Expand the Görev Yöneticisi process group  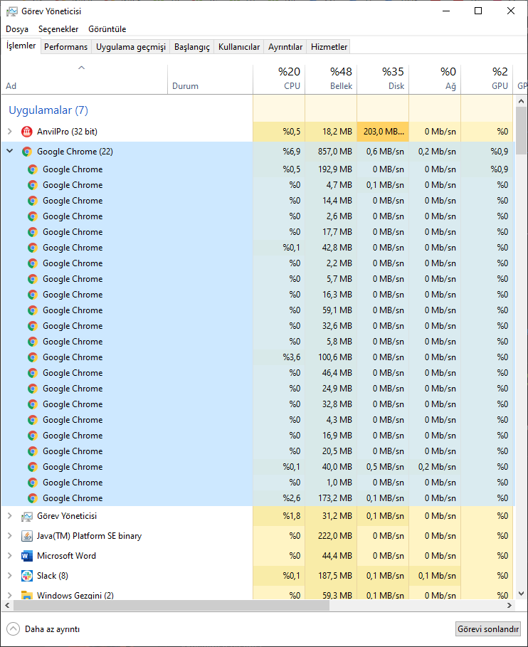tap(10, 516)
